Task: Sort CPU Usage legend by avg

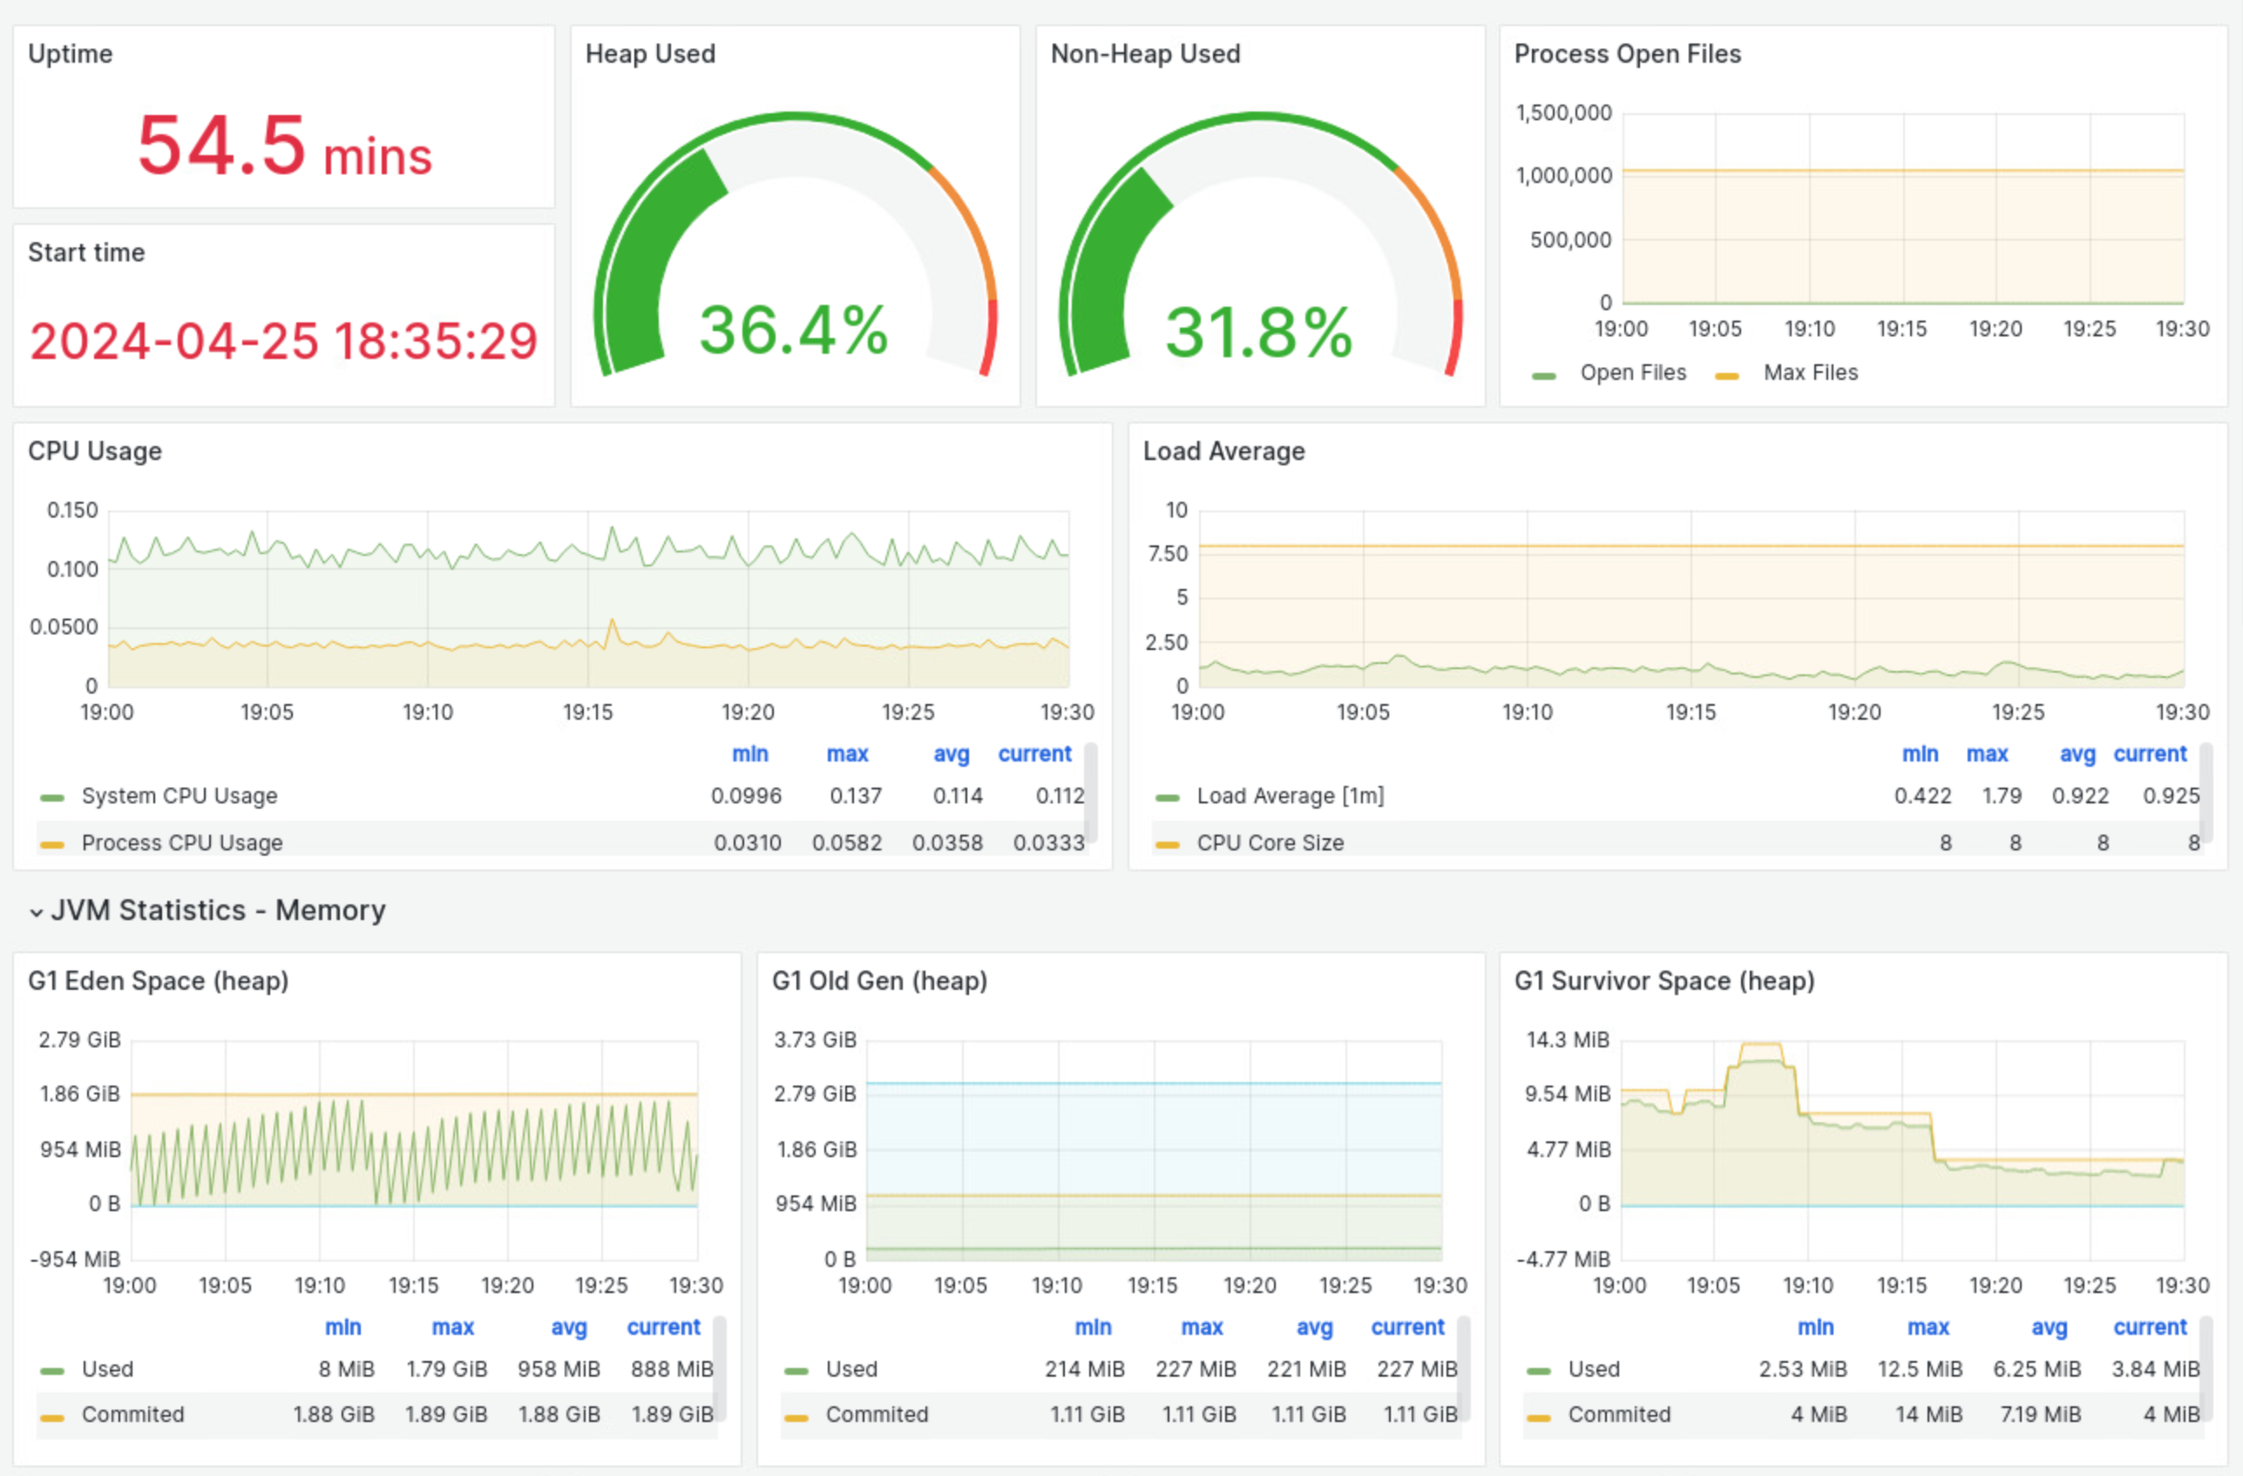Action: pos(951,754)
